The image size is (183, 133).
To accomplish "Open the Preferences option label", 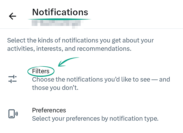I will (x=49, y=110).
